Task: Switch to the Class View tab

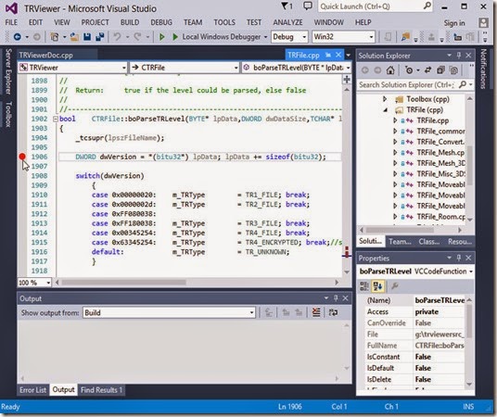Action: [x=428, y=242]
